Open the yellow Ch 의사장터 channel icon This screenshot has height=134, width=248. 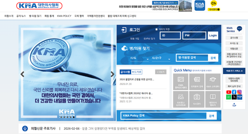click(214, 6)
